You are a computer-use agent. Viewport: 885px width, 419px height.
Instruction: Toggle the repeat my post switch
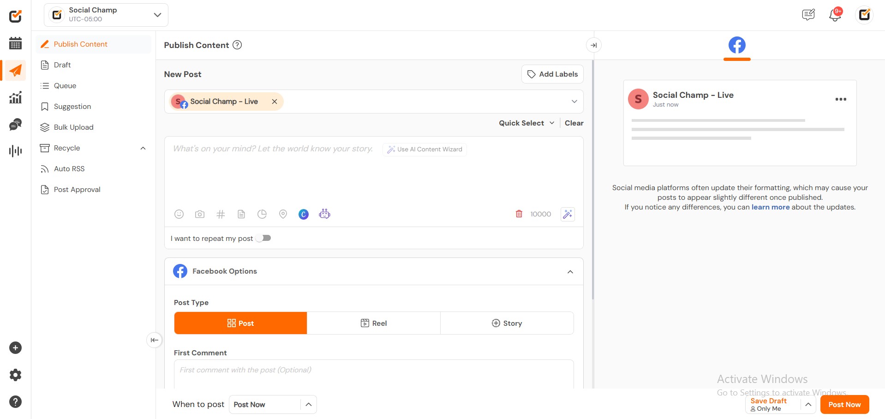264,238
